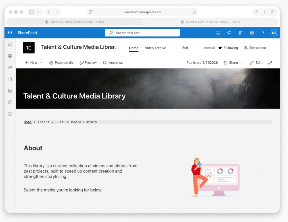Image resolution: width=288 pixels, height=222 pixels.
Task: Switch to the Video Archive tab
Action: click(x=155, y=48)
